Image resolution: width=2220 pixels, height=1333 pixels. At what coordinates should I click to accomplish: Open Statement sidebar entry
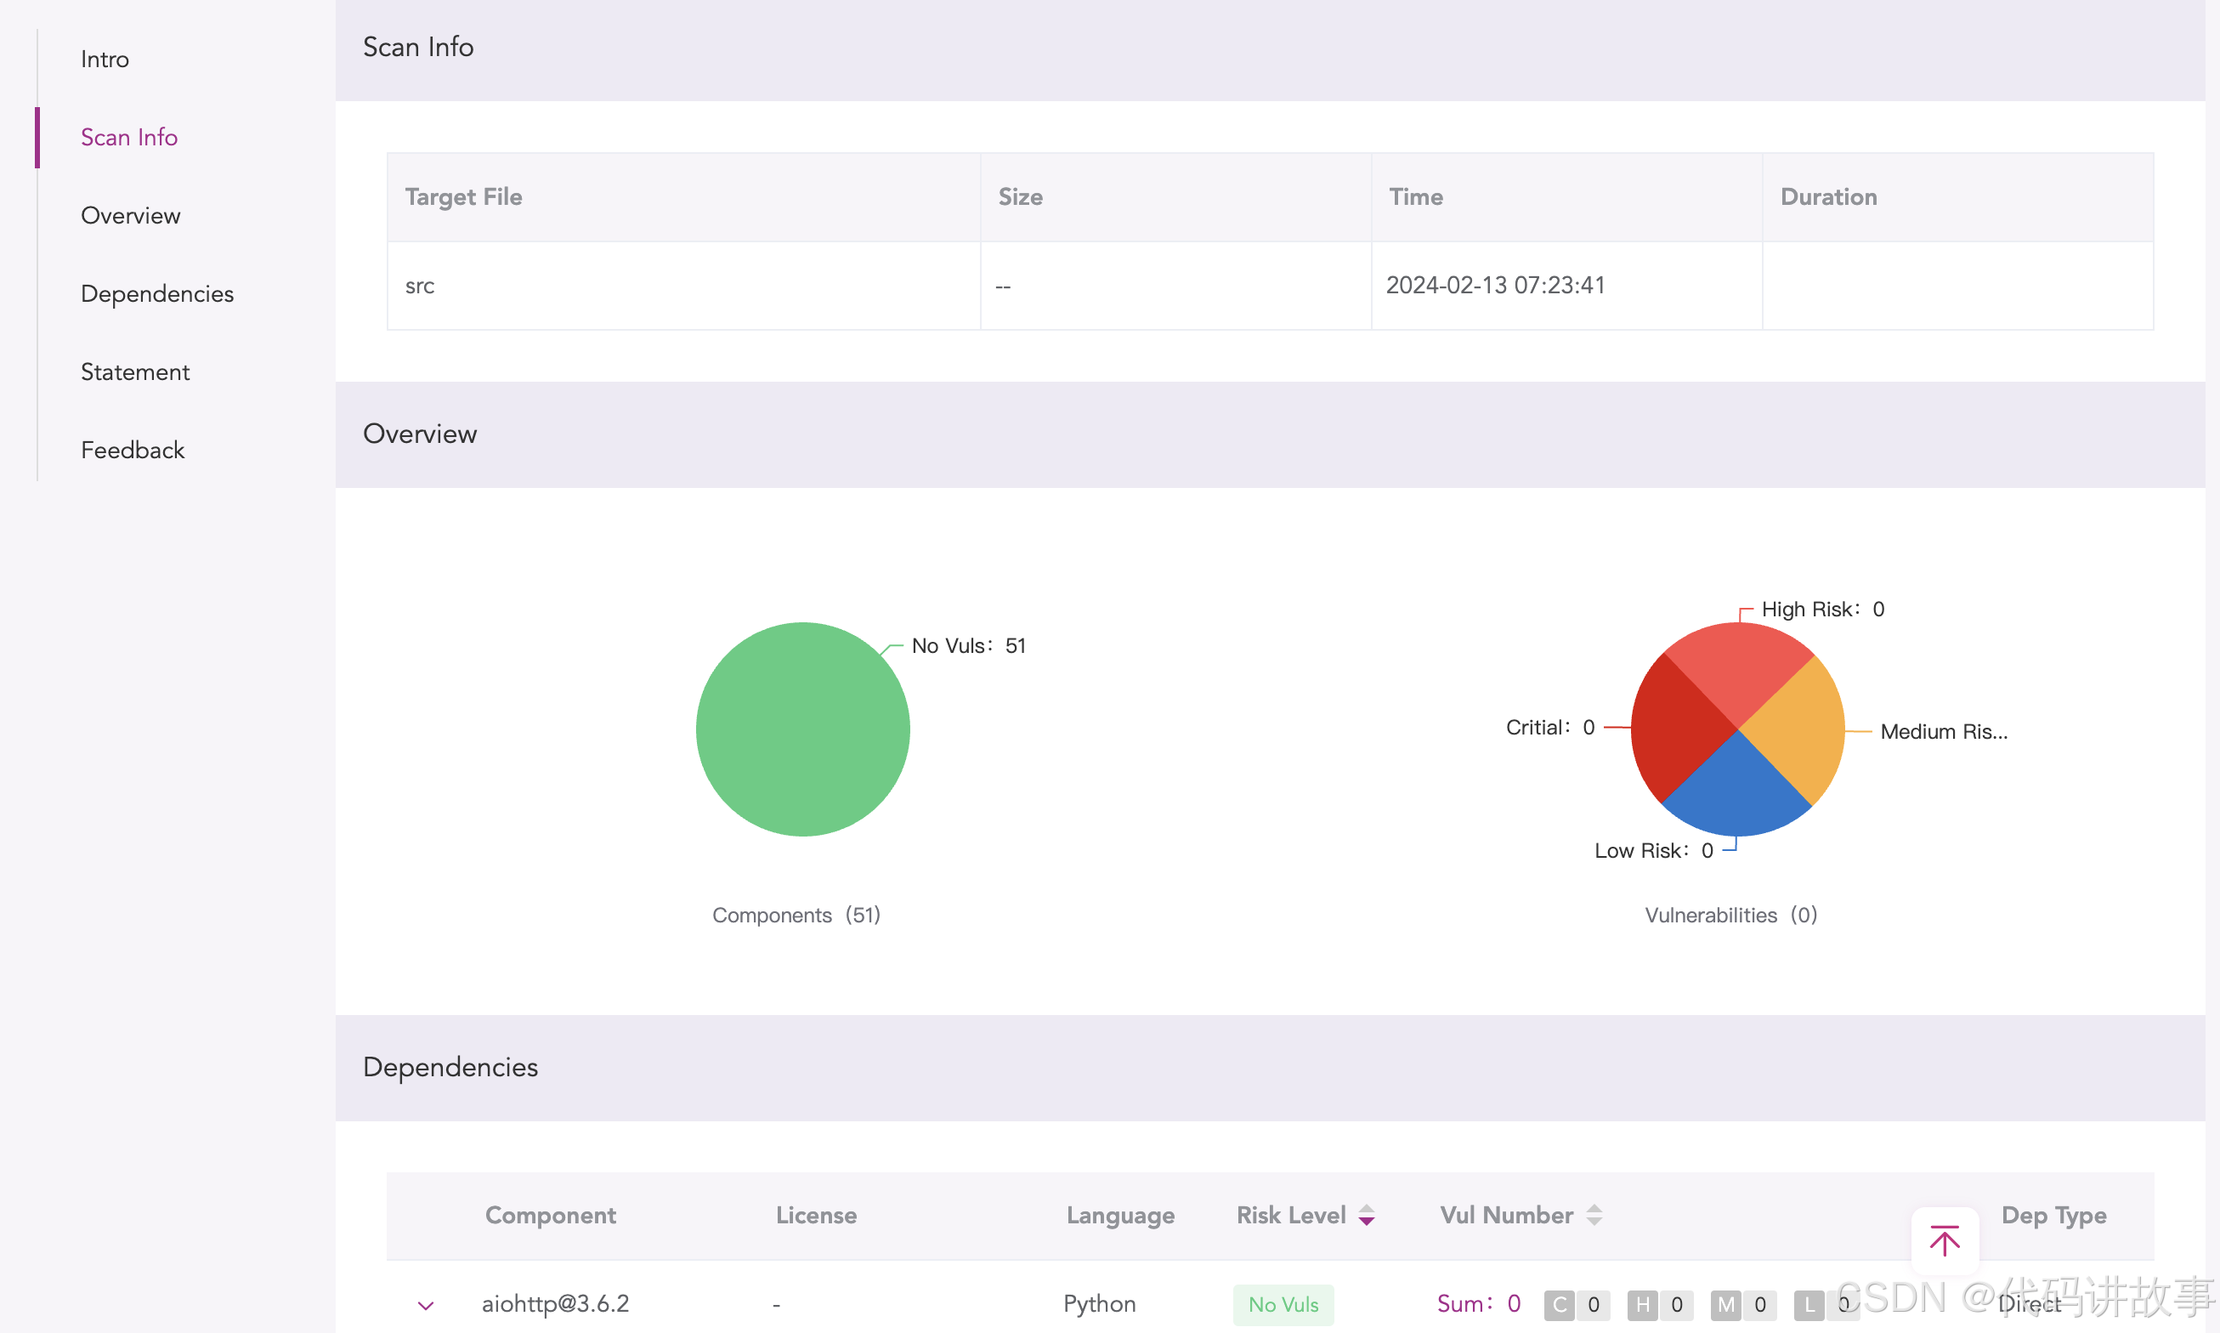click(x=134, y=372)
